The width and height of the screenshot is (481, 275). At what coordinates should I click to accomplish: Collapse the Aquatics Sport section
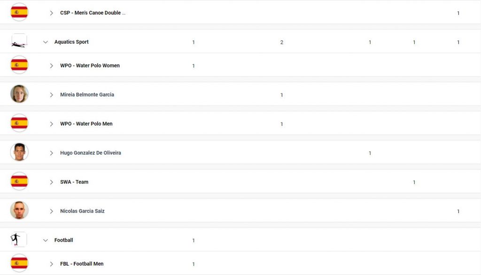(46, 42)
